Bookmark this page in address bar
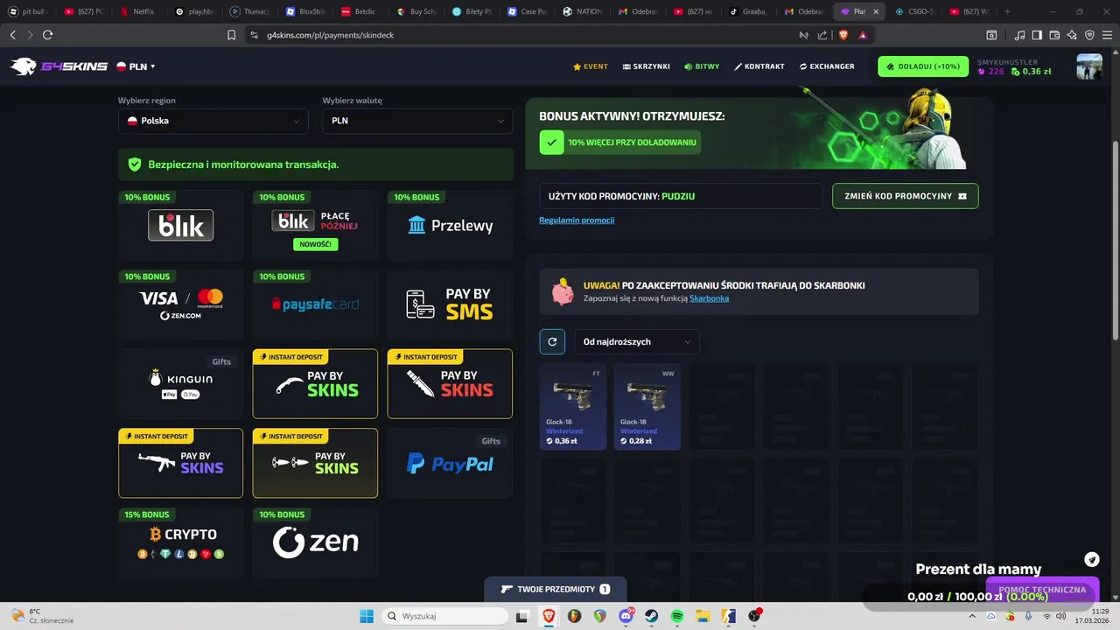 231,35
